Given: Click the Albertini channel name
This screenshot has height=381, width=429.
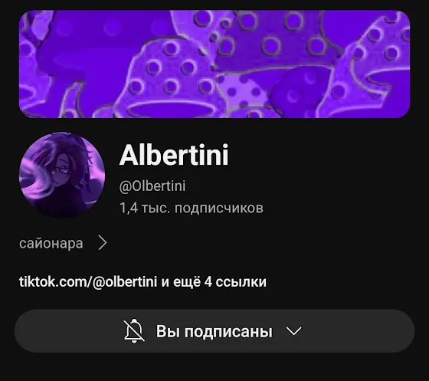Looking at the screenshot, I should pos(174,155).
